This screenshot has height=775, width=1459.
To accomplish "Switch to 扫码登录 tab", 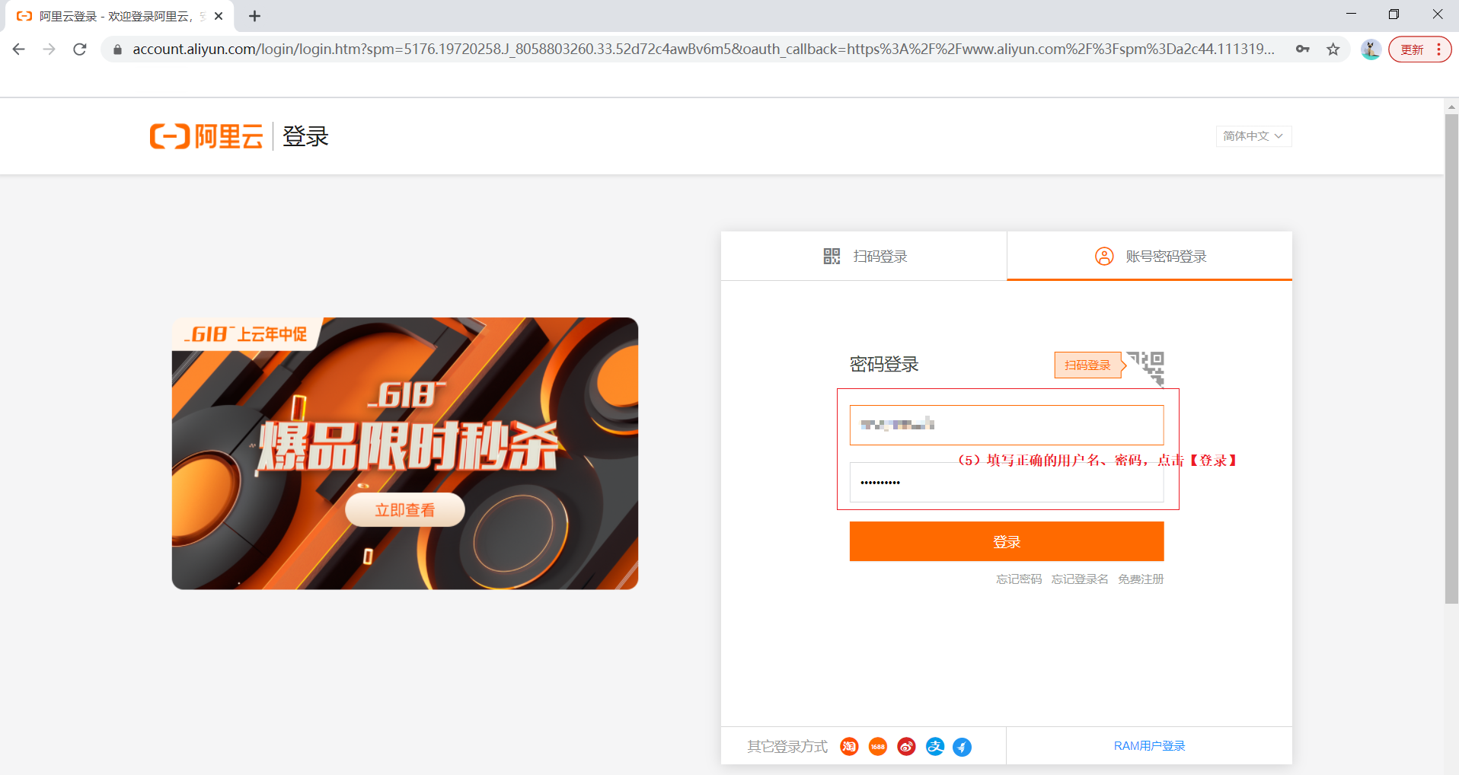I will pyautogui.click(x=864, y=257).
